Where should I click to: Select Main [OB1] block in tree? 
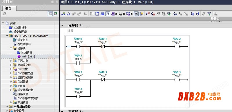(28, 57)
